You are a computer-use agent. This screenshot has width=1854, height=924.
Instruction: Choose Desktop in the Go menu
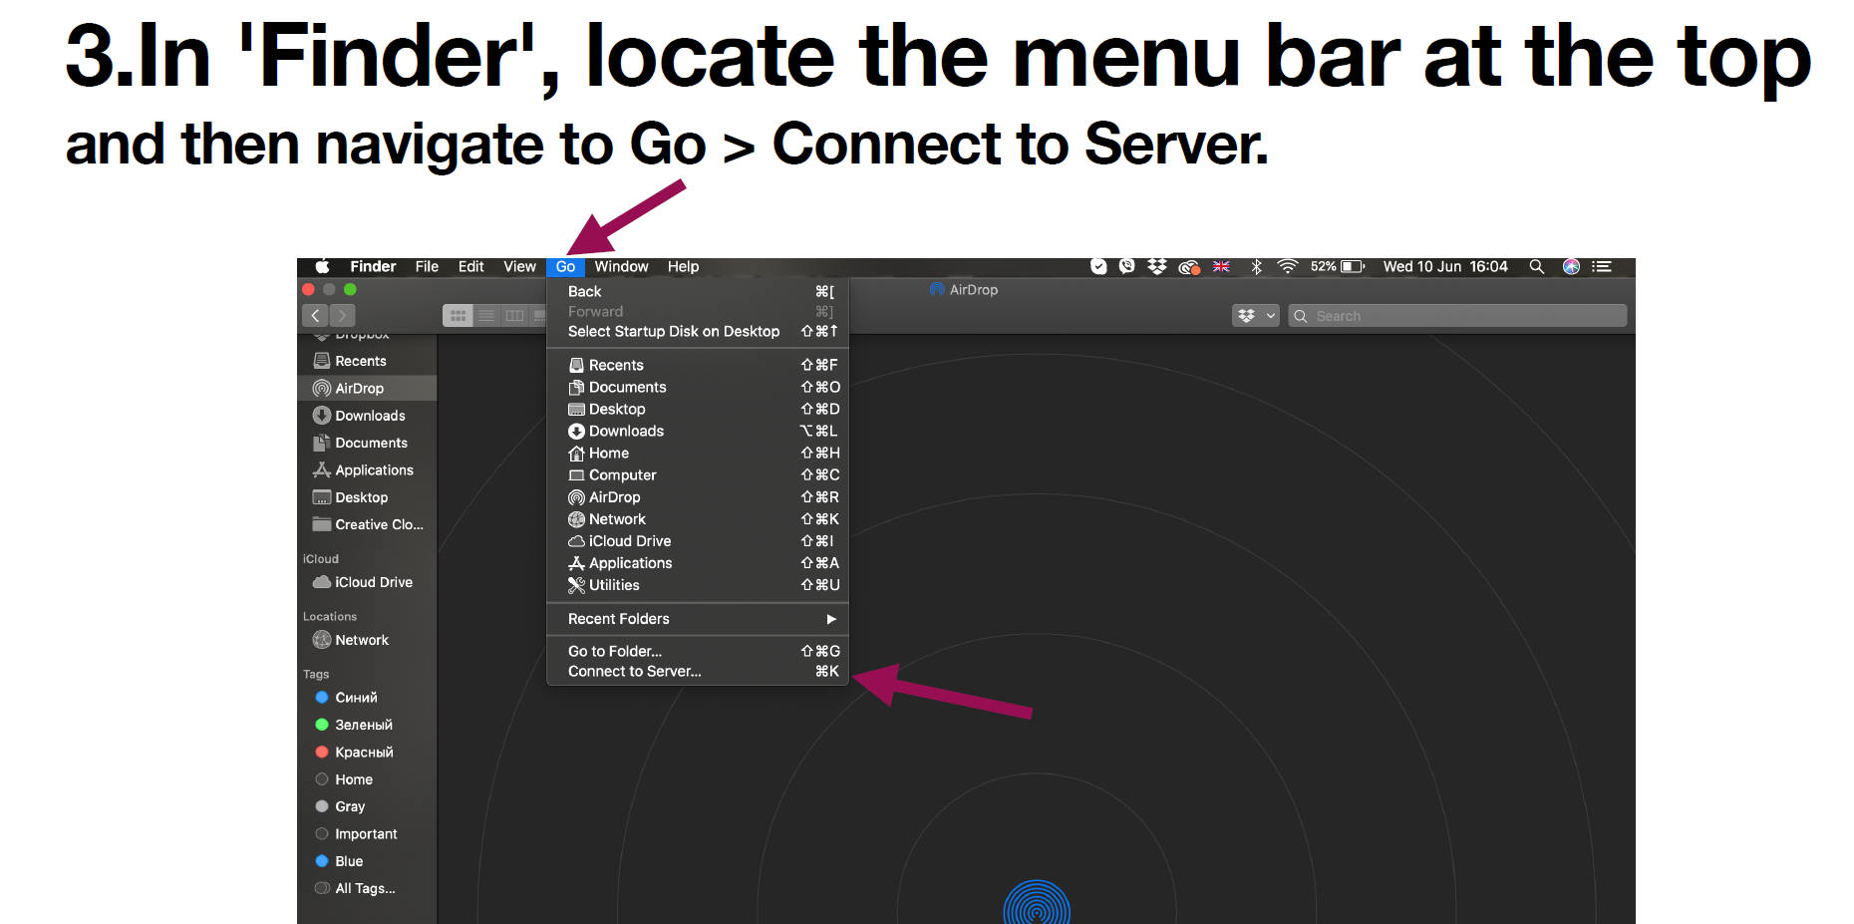click(x=698, y=409)
